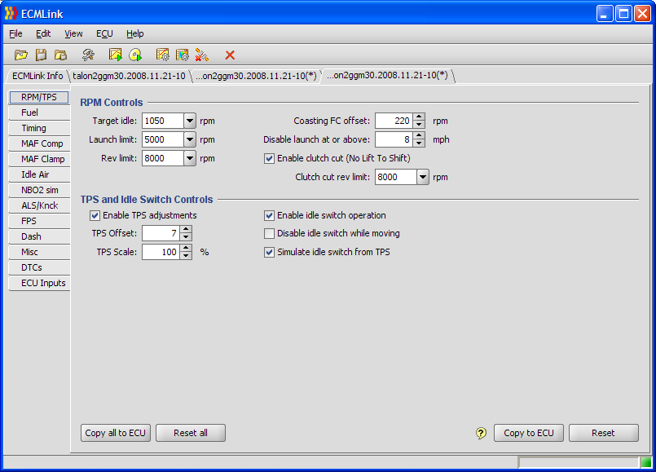
Task: Toggle Enable clutch cut checkbox
Action: pos(270,158)
